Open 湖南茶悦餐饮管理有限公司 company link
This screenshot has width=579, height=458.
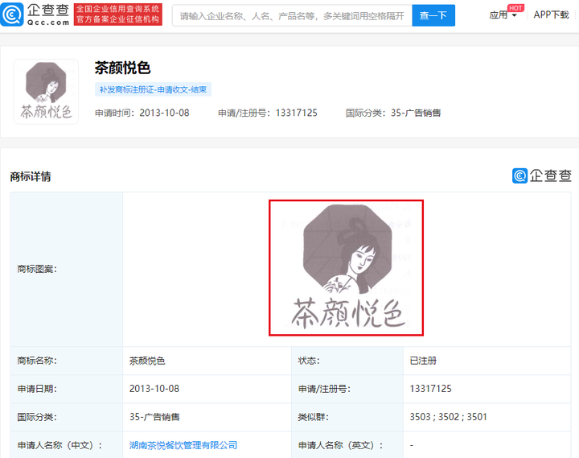click(x=183, y=445)
